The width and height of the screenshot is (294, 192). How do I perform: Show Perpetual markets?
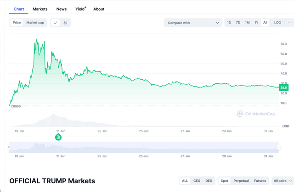(241, 181)
